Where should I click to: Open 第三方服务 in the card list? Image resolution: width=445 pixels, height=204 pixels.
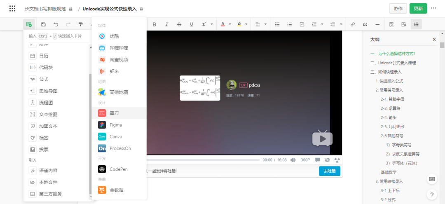coord(56,194)
